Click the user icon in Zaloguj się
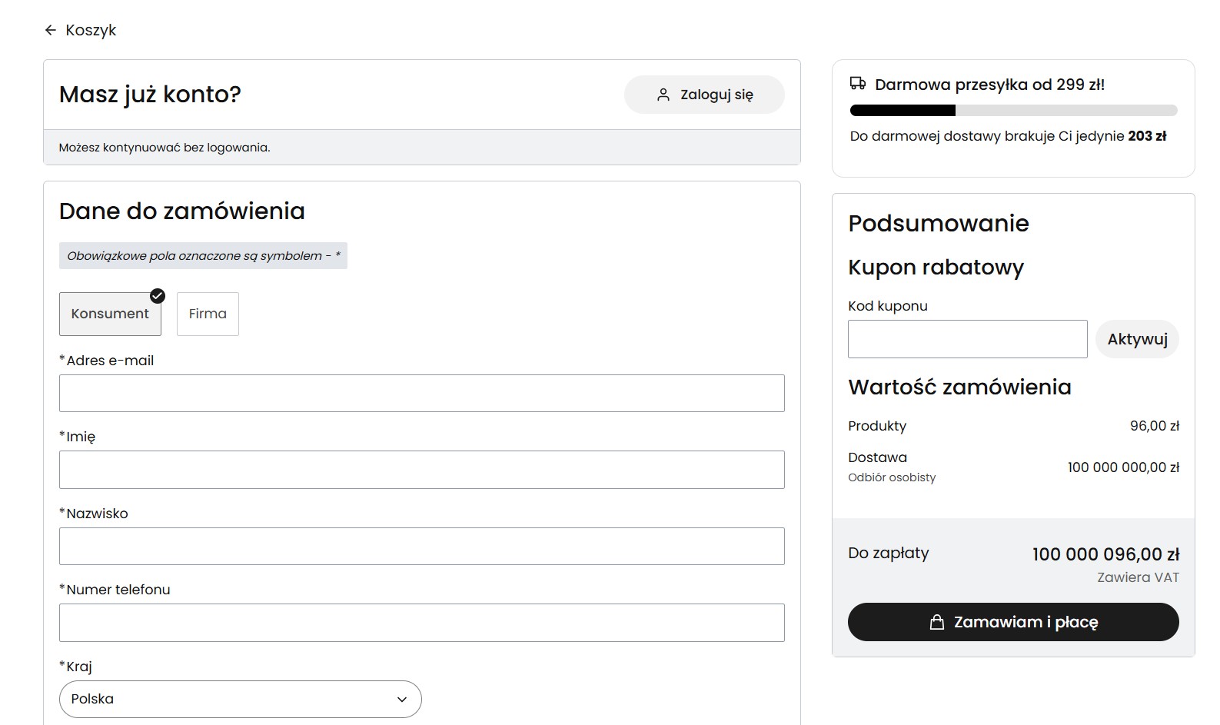 pos(663,95)
